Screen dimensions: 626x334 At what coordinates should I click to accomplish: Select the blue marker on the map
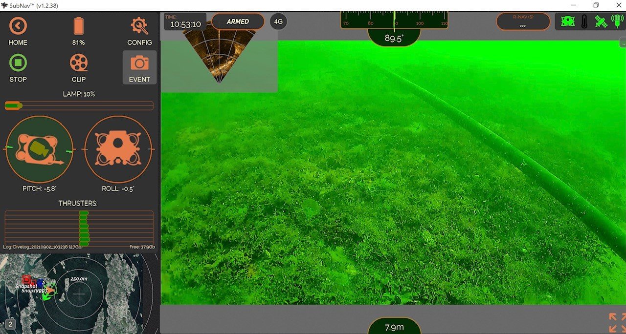(41, 282)
